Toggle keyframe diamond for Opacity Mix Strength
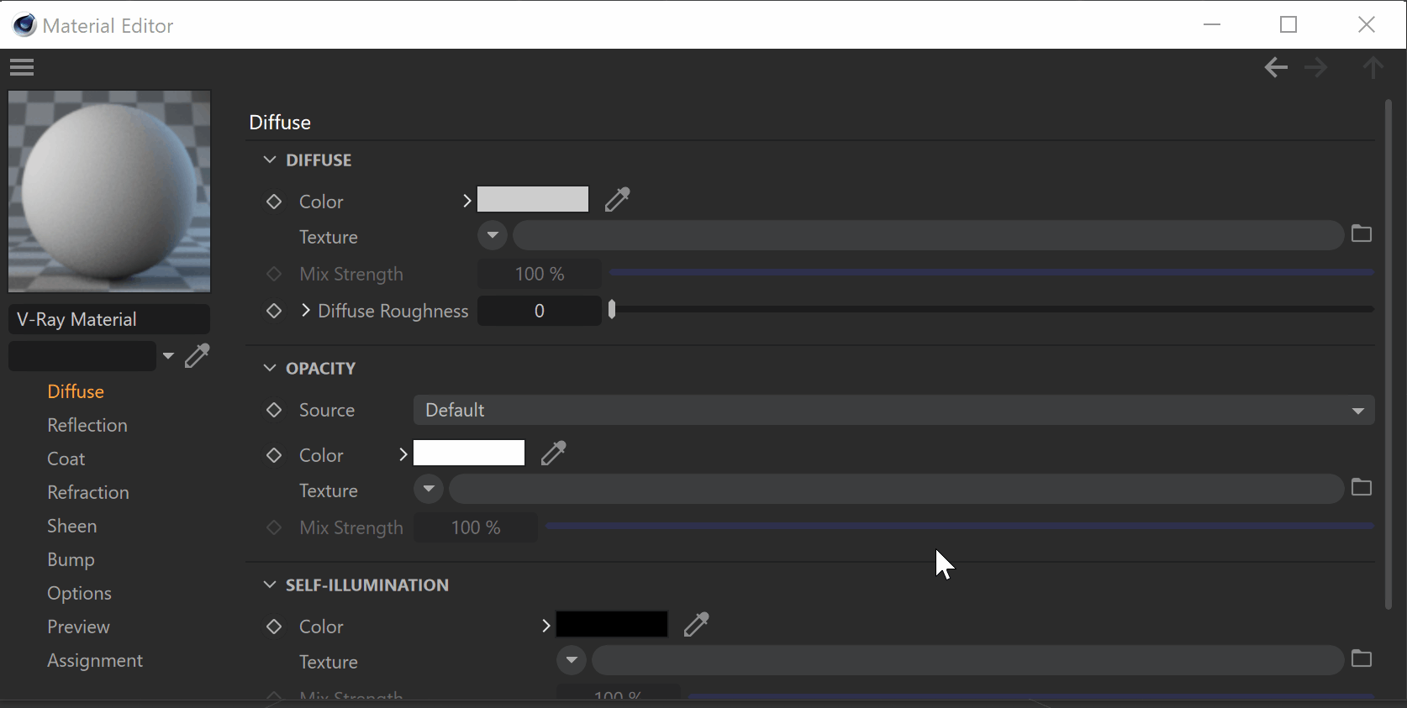This screenshot has height=708, width=1407. [274, 527]
